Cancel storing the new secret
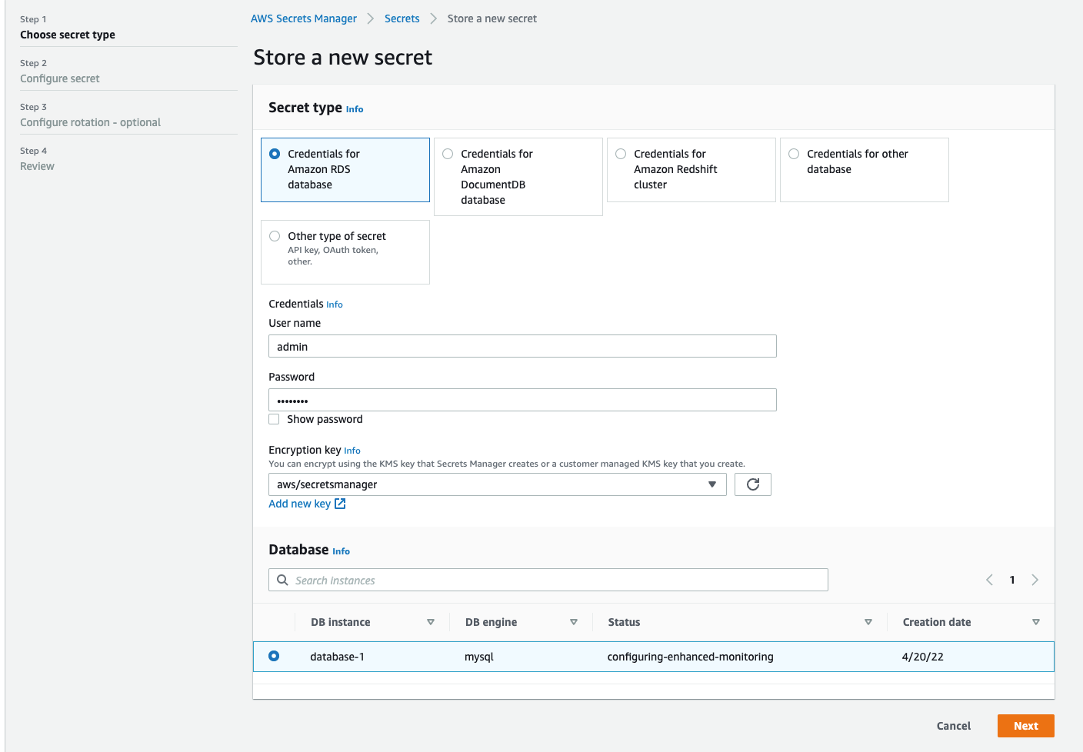 pyautogui.click(x=953, y=726)
